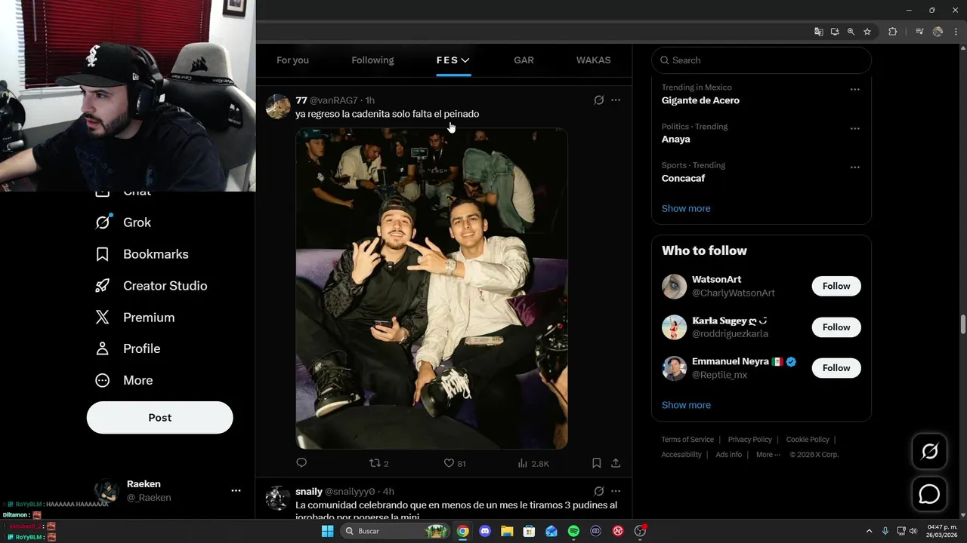Follow Karla Sugey
This screenshot has height=543, width=967.
coord(836,327)
